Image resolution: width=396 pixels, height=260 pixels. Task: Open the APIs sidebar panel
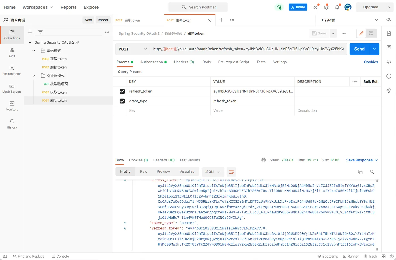tap(12, 53)
